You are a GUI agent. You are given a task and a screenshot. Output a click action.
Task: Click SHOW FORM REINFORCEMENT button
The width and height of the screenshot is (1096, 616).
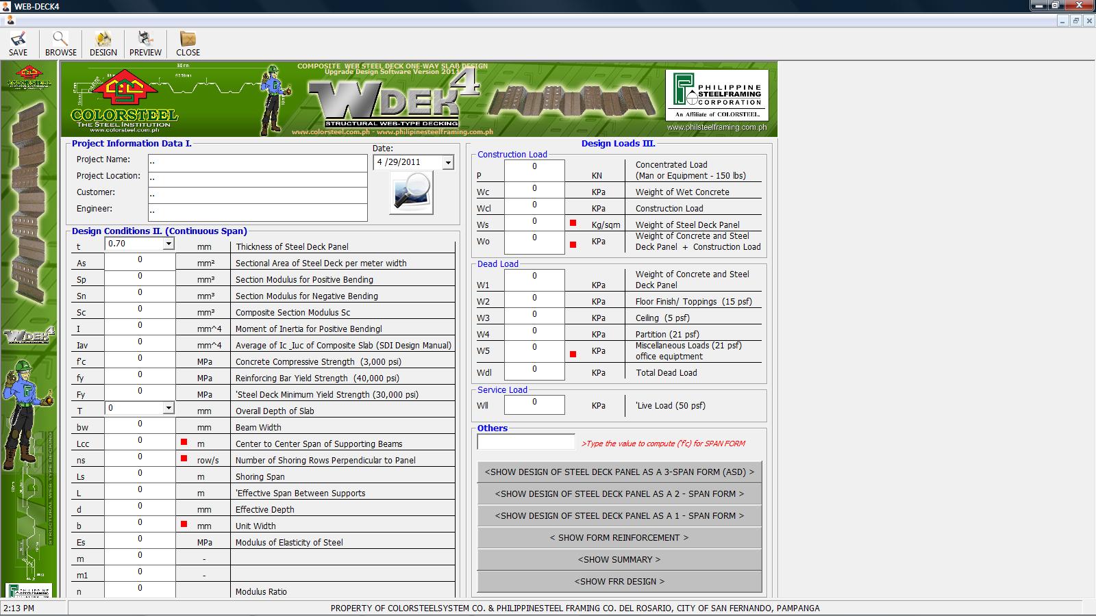pos(619,538)
